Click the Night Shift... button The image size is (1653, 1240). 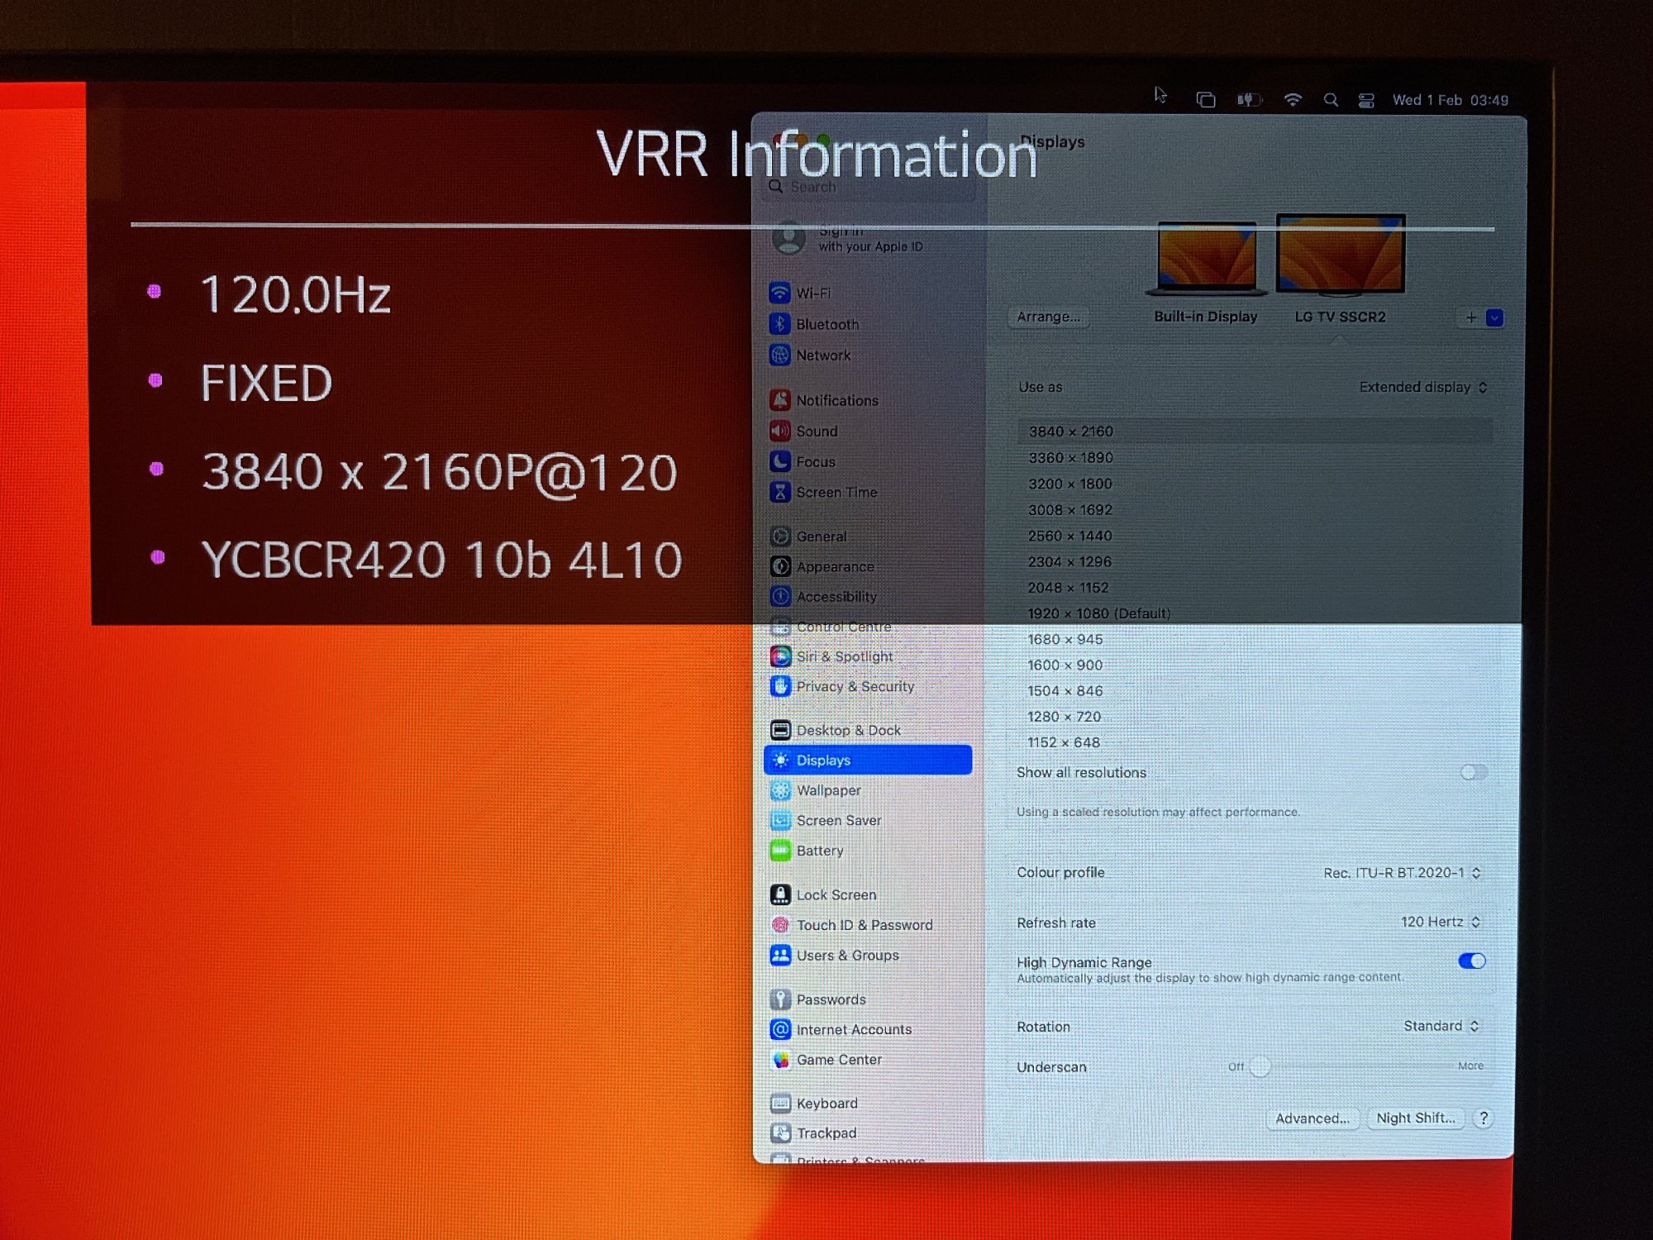coord(1415,1118)
